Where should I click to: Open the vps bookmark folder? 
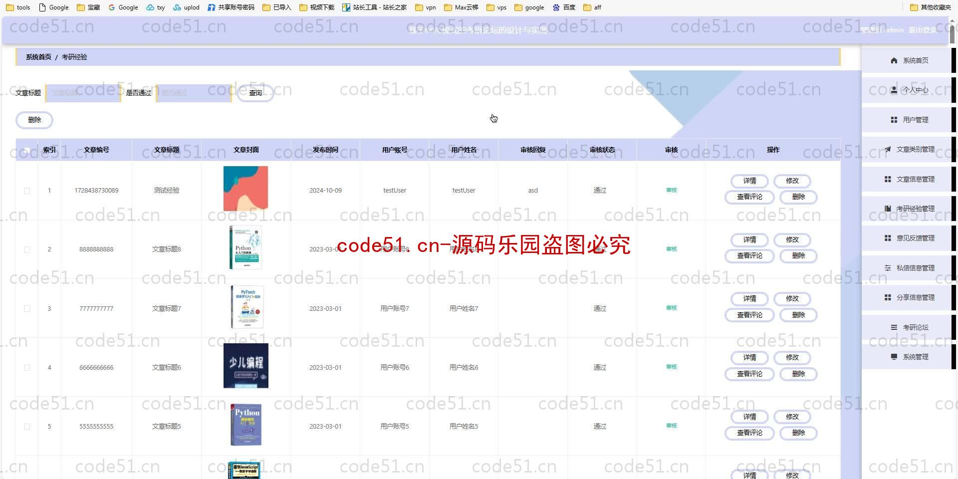[496, 7]
